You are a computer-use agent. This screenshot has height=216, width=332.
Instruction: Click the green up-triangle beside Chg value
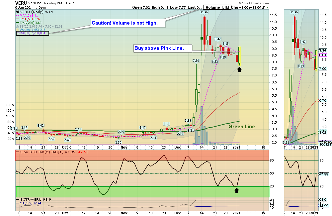click(268, 8)
